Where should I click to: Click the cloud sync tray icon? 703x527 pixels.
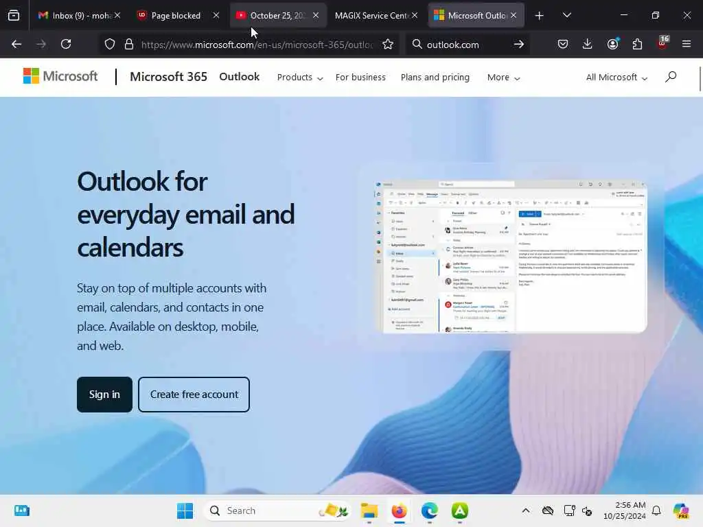548,511
